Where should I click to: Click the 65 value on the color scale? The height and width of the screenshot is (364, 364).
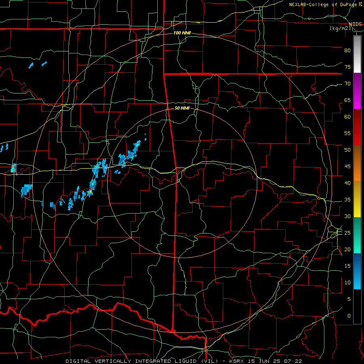point(347,100)
